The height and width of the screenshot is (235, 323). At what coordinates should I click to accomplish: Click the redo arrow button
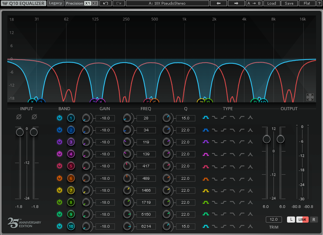pos(119,3)
